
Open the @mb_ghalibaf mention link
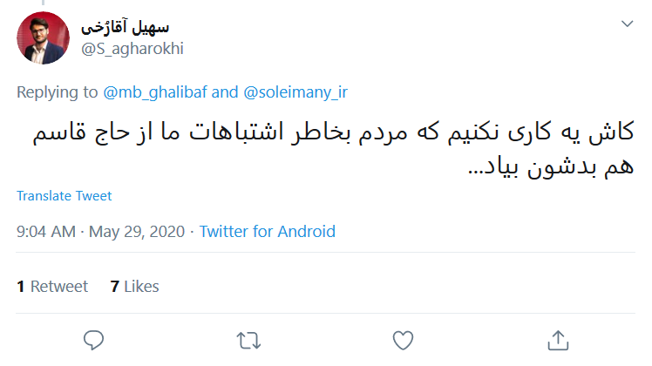pos(155,91)
